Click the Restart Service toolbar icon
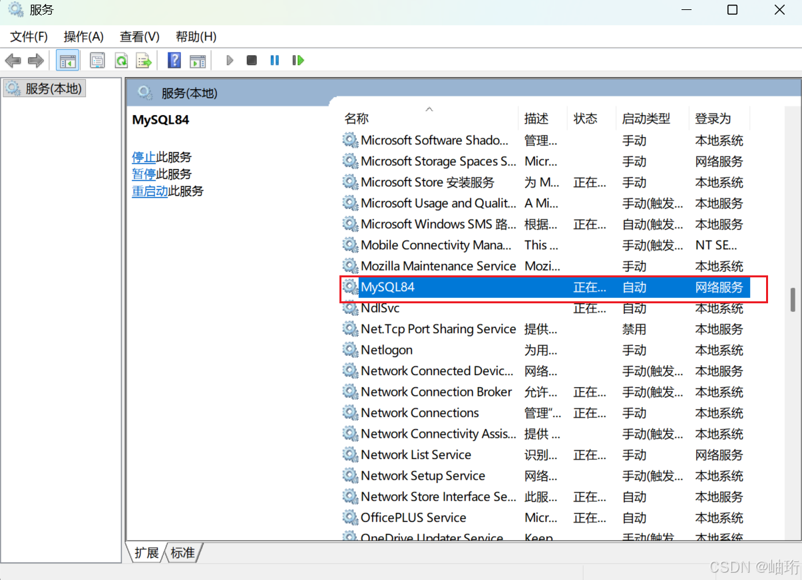 298,61
